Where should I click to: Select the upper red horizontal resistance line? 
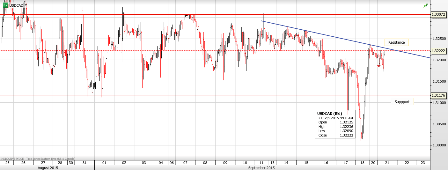223,14
